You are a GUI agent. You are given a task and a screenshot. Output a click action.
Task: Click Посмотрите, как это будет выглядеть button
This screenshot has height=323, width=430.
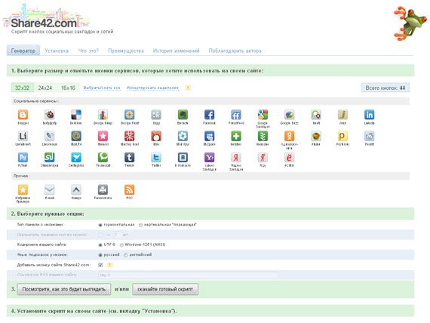coord(64,289)
